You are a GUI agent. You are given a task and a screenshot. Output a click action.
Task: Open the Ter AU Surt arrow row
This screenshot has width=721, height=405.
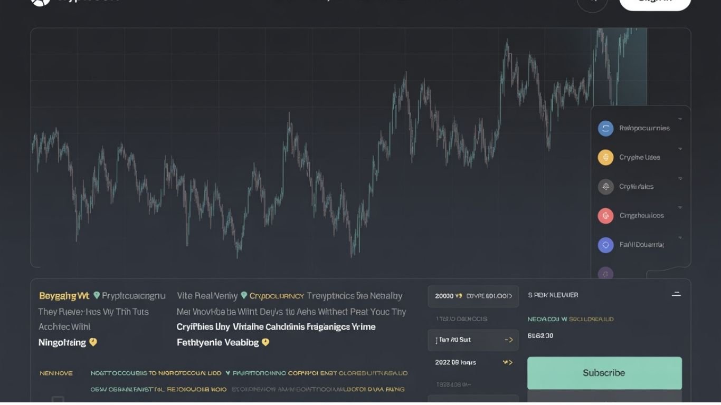(x=473, y=340)
